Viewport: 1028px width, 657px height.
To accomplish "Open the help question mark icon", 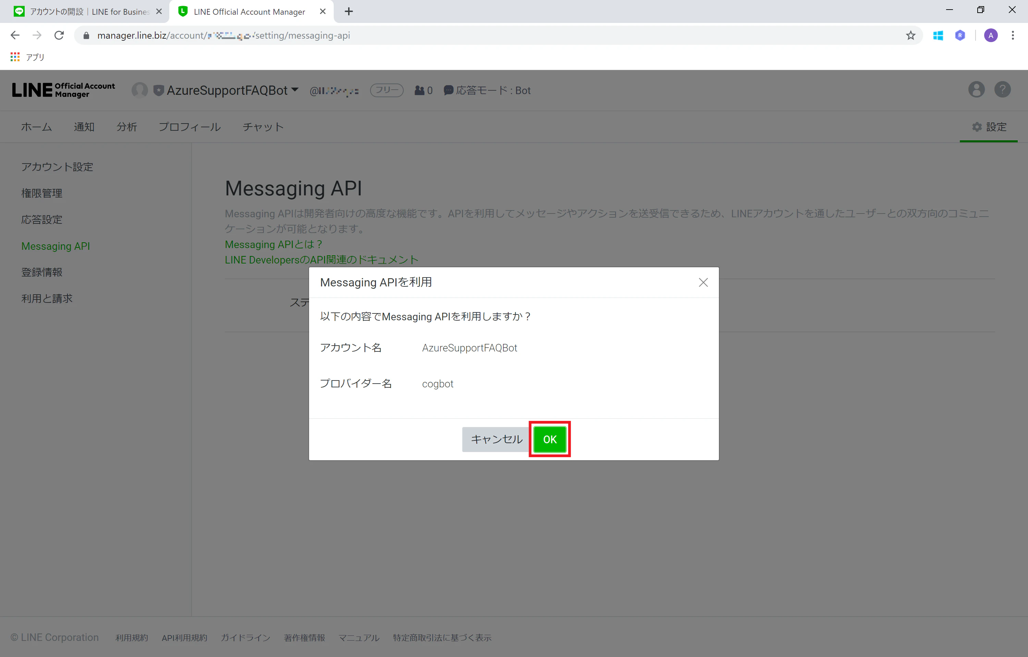I will pyautogui.click(x=1002, y=90).
